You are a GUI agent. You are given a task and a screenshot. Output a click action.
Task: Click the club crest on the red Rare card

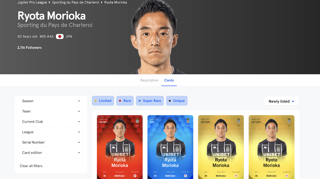(x=137, y=121)
